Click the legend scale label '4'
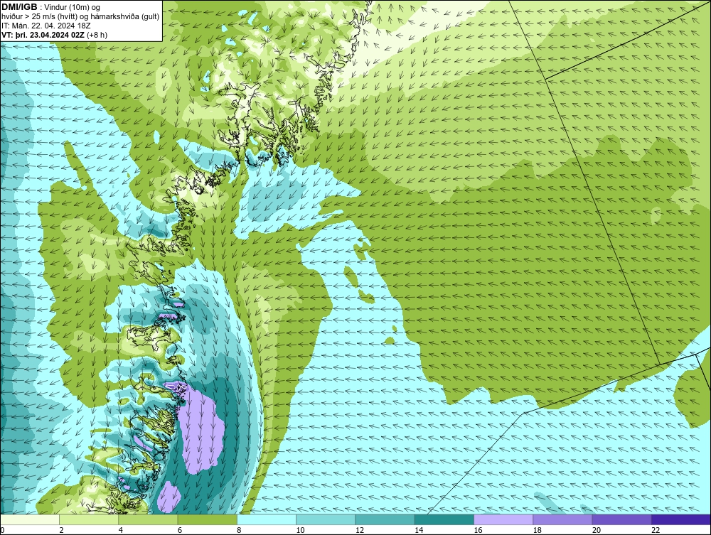Screen dimensions: 711x535 [x=121, y=530]
